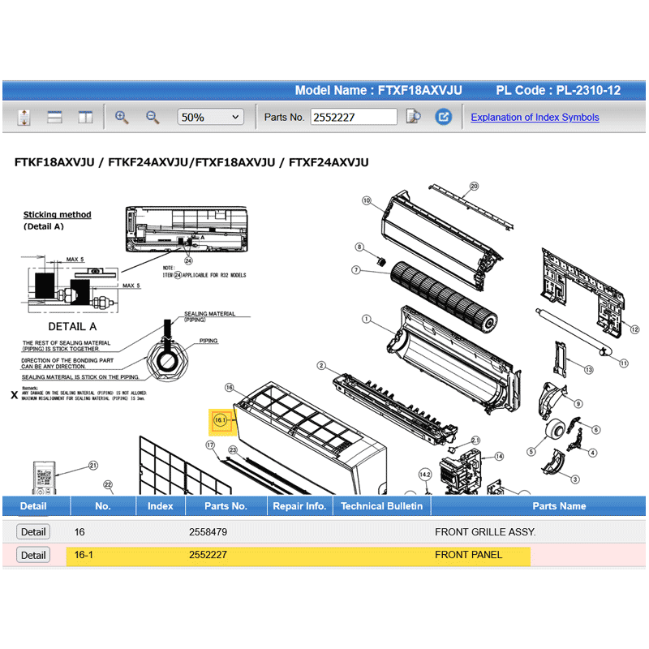Select the highlighted 16.1 callout in diagram
Screen dimensions: 649x649
pyautogui.click(x=220, y=420)
